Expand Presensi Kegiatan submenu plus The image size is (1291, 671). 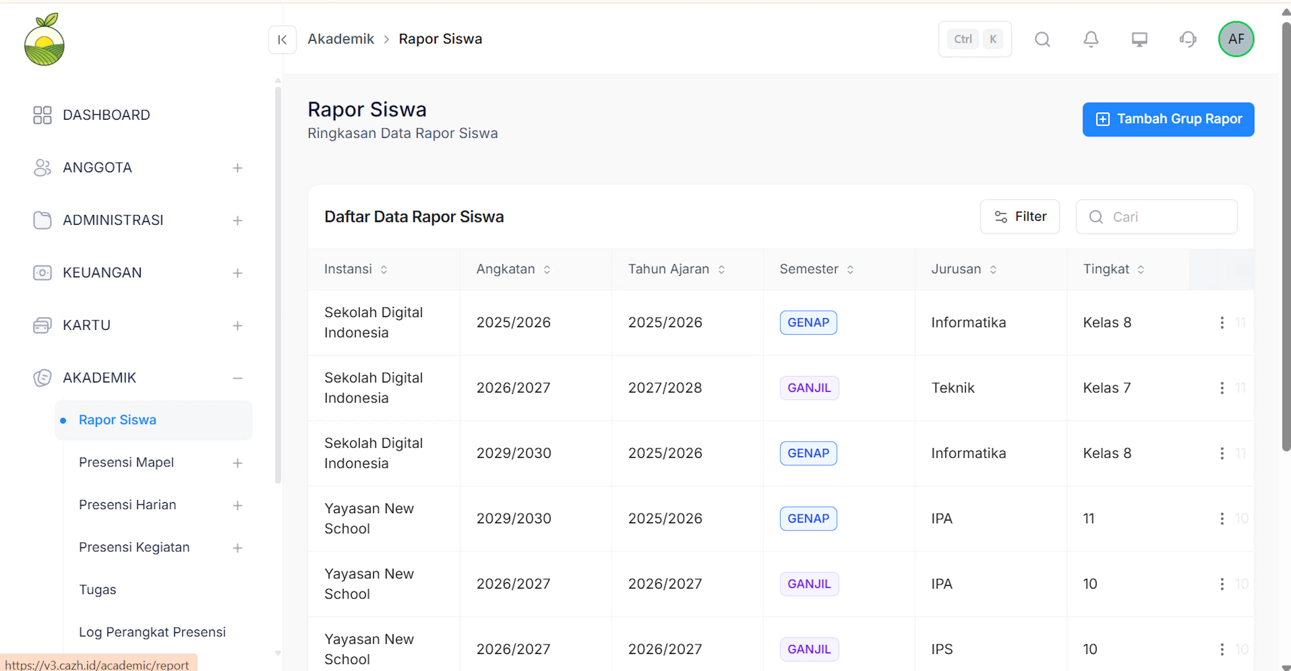point(238,548)
